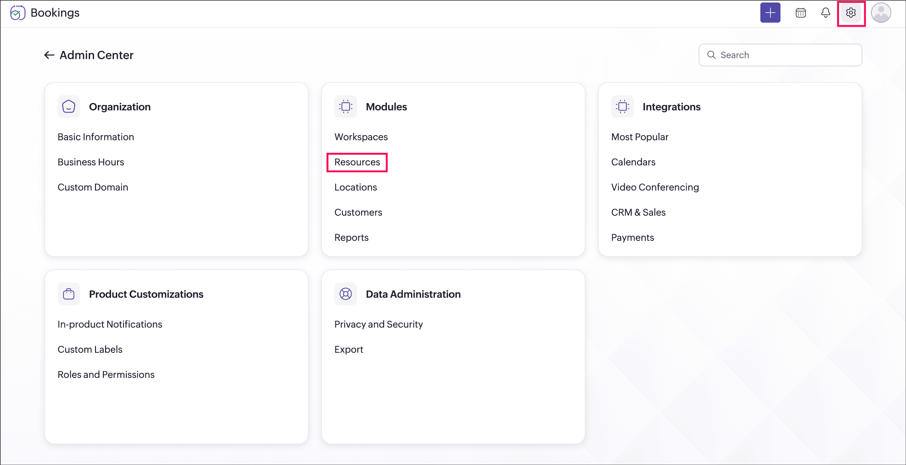906x465 pixels.
Task: Click the Modules heading
Action: [x=386, y=107]
